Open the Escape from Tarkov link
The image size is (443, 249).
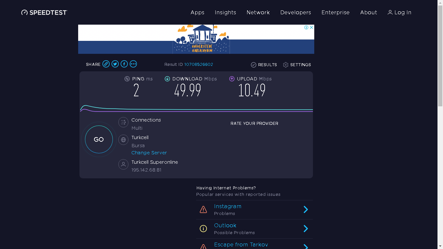241,244
